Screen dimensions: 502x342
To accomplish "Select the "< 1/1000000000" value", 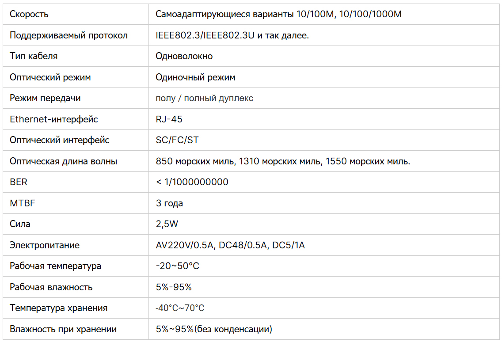I will (x=192, y=182).
